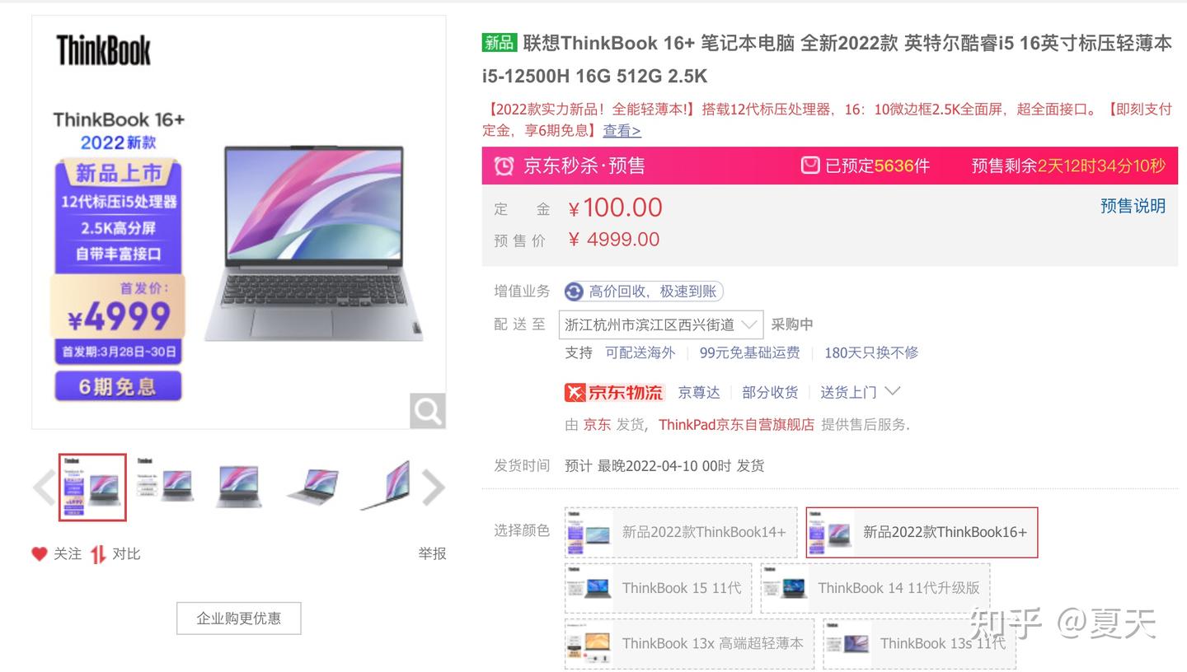1187x672 pixels.
Task: Click the 高价回收 recycle service icon
Action: tap(574, 292)
